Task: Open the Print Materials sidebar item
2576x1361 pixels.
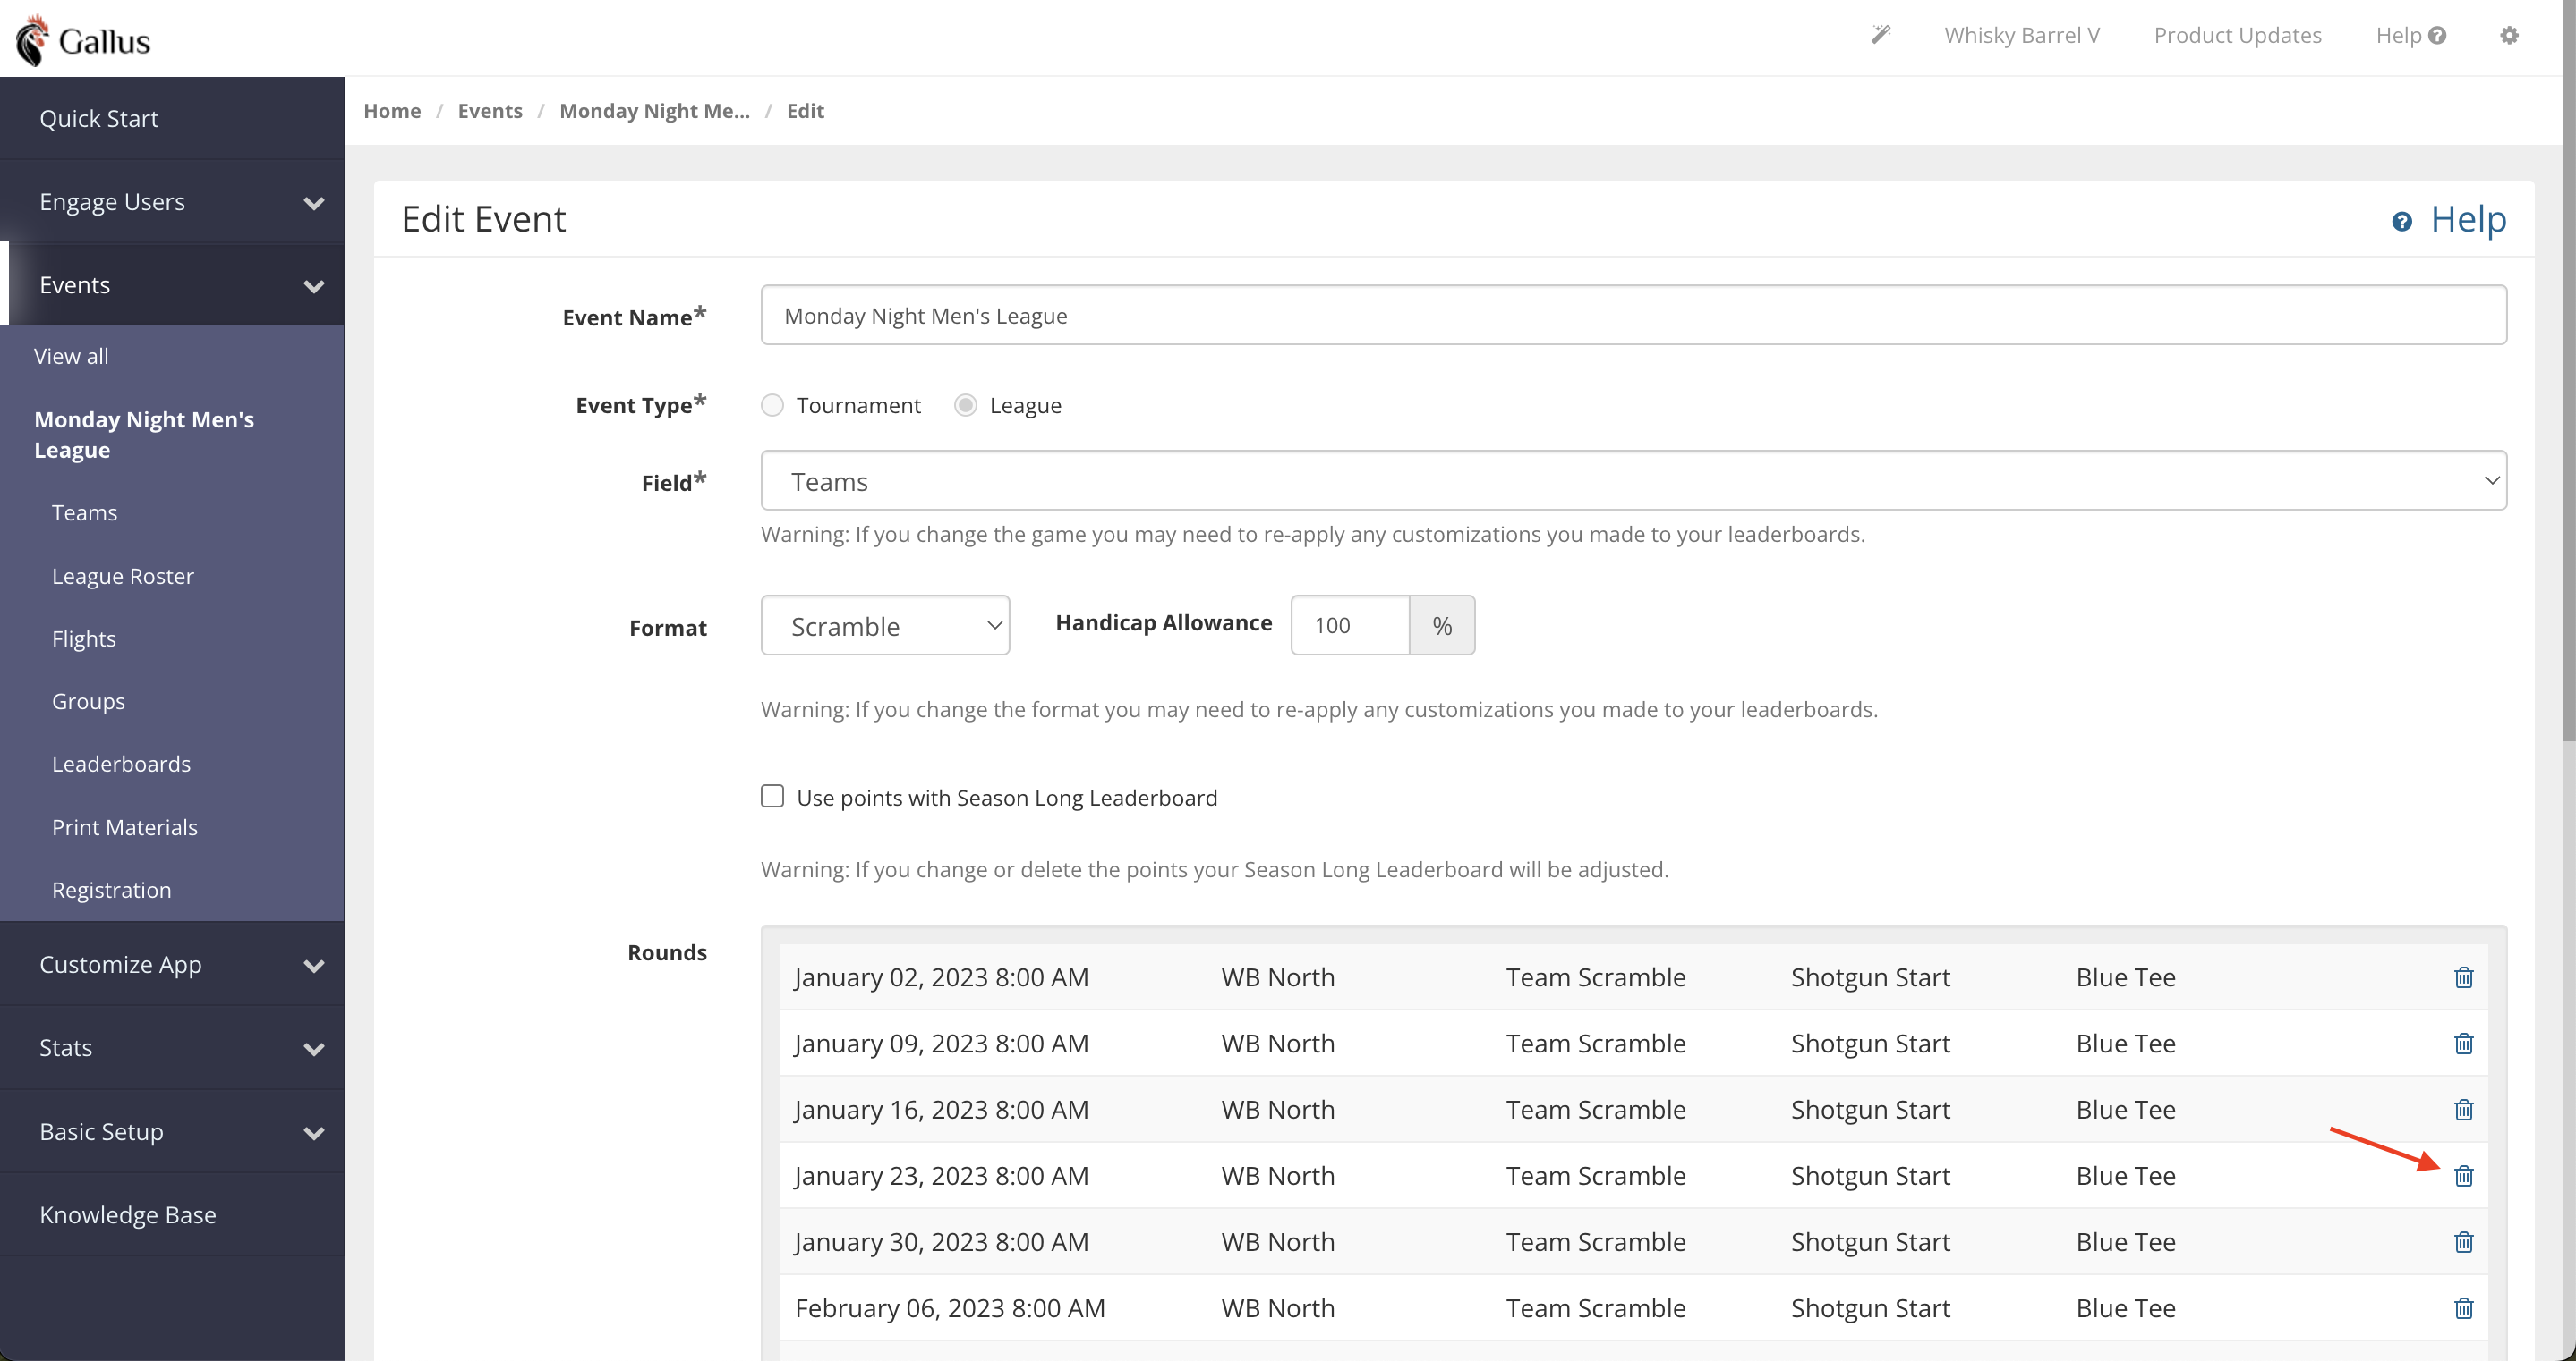Action: pos(124,827)
